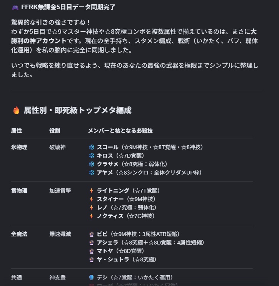The height and width of the screenshot is (286, 279).
Task: Click the snowflake icon beside キロス
Action: pos(92,156)
